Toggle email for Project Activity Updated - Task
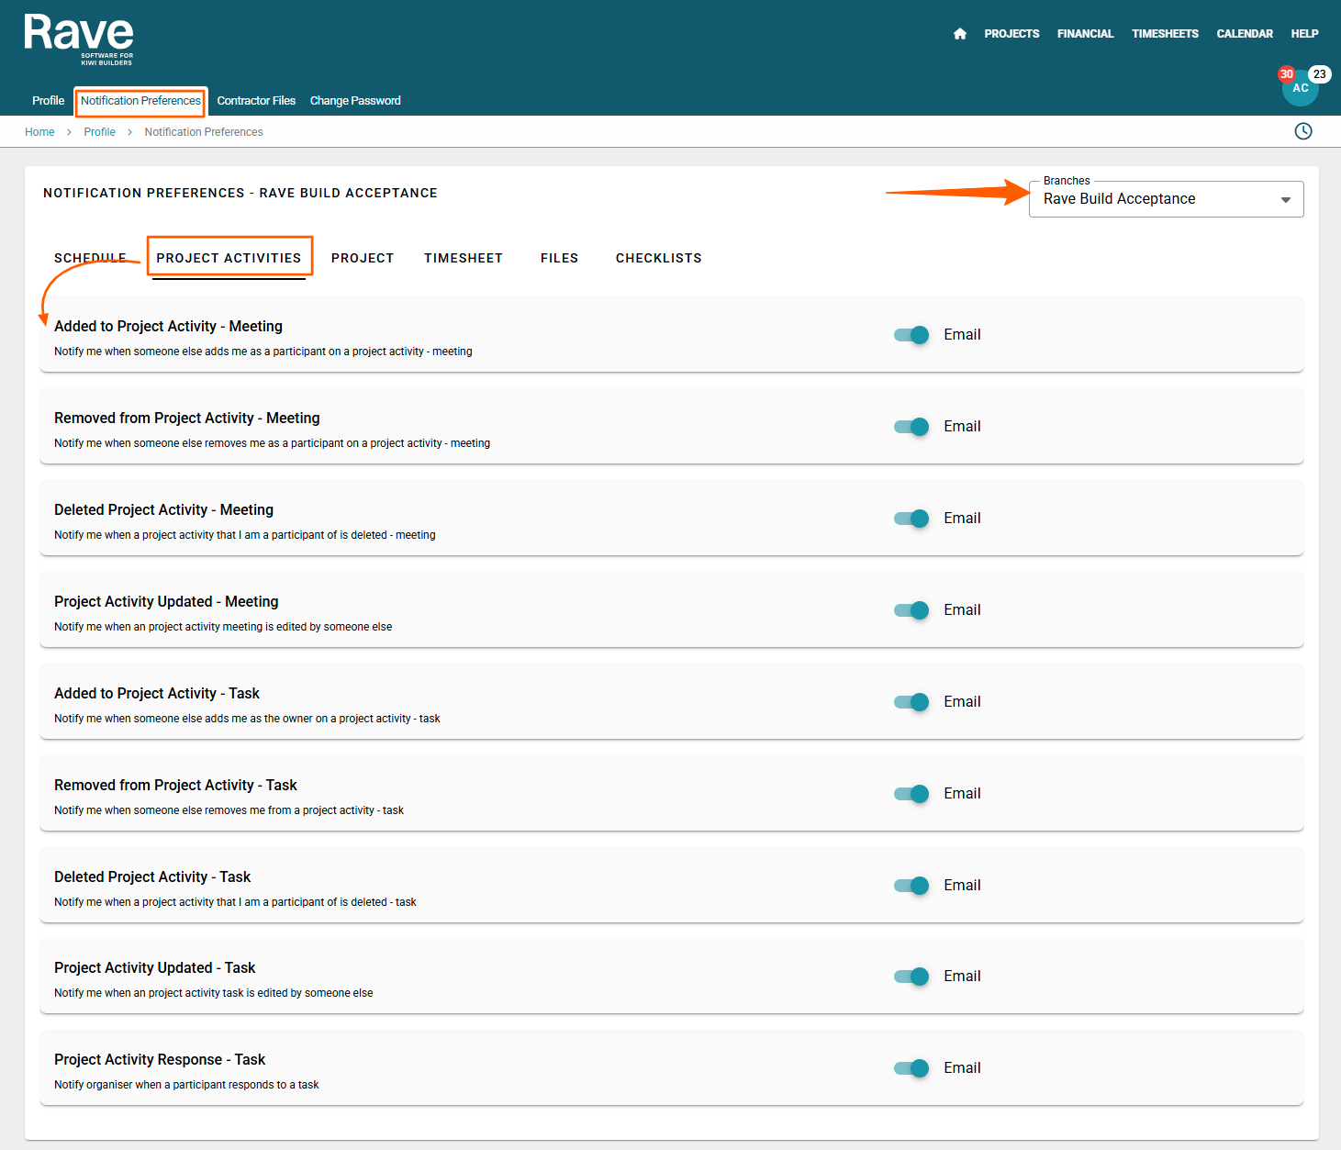Viewport: 1341px width, 1150px height. [911, 977]
